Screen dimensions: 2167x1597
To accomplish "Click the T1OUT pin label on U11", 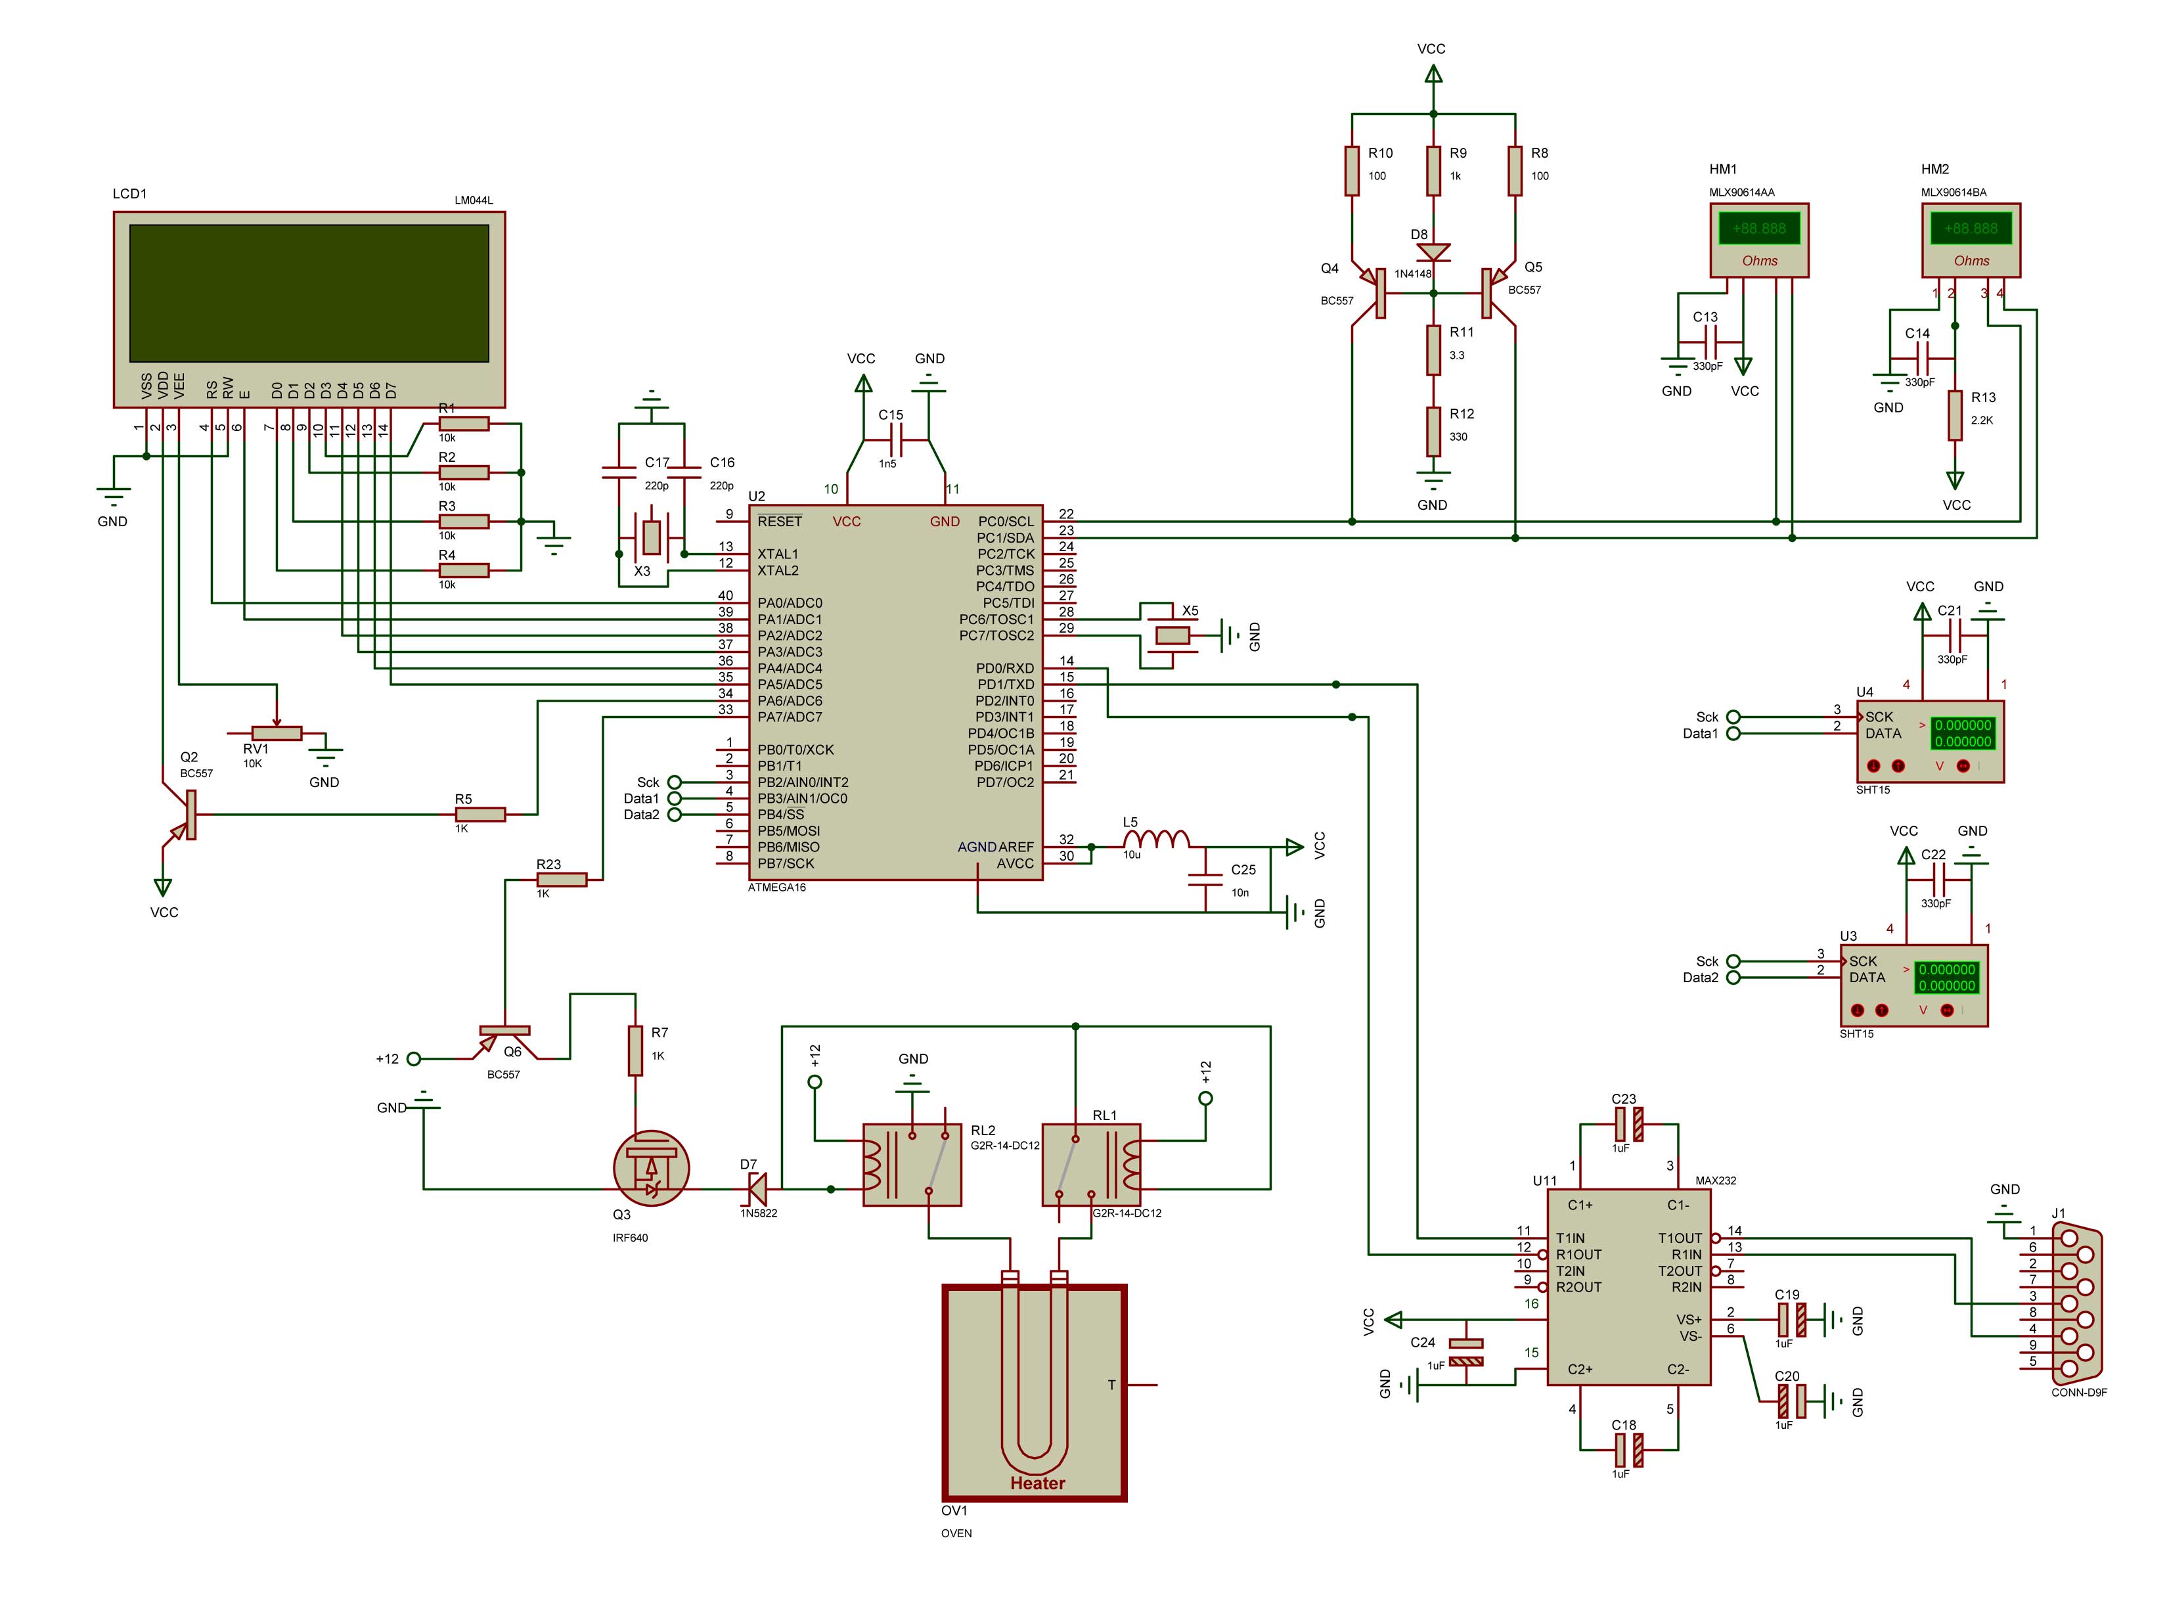I will pos(1680,1238).
